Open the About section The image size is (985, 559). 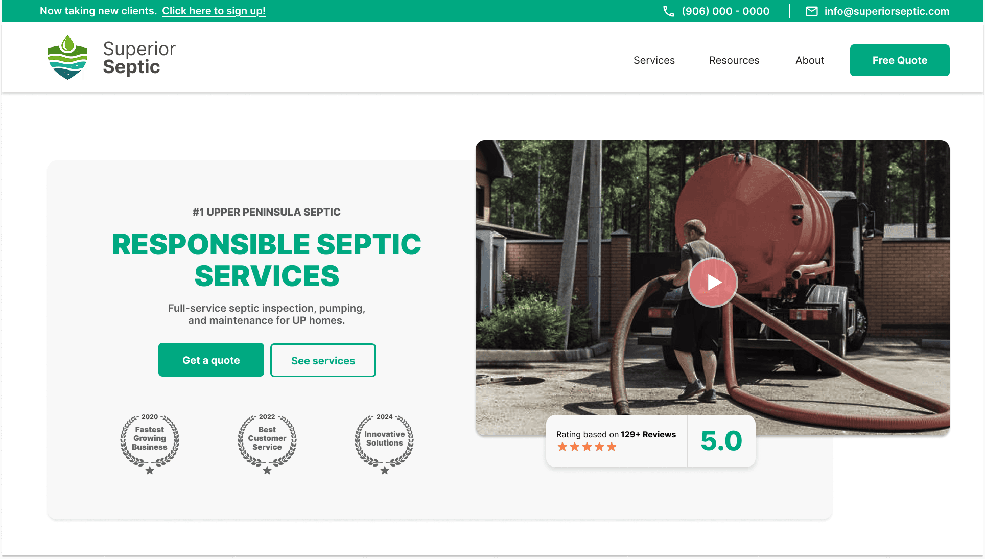809,60
